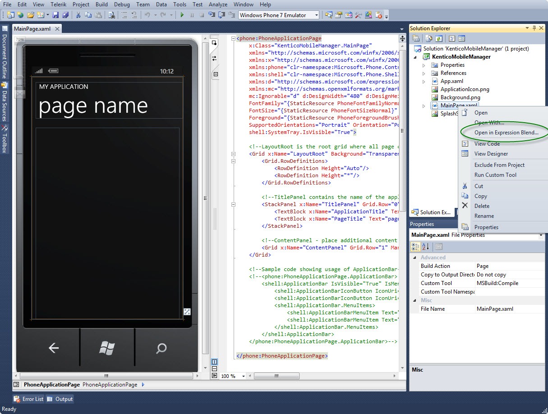Screen dimensions: 548x414
Task: Collapse the Advanced properties category
Action: (x=415, y=258)
